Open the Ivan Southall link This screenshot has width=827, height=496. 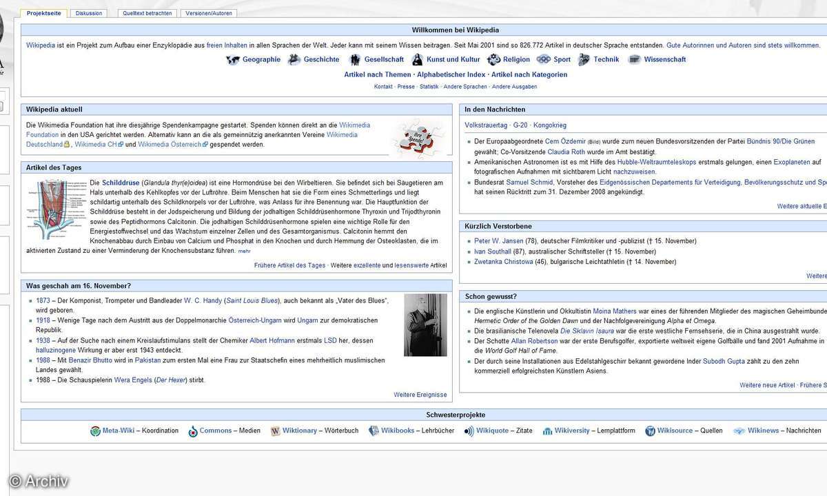(493, 251)
